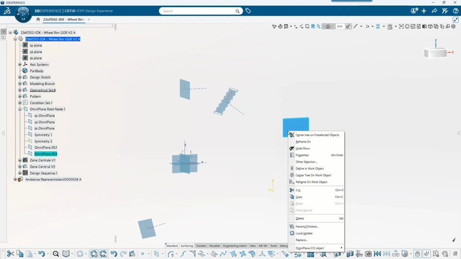Select Copy in the context menu

(316, 197)
